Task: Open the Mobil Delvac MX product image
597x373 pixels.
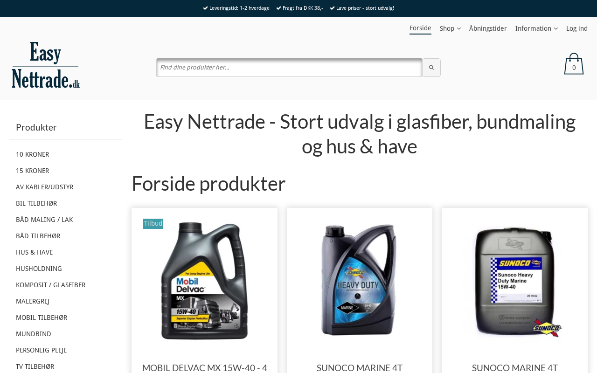Action: pos(204,281)
